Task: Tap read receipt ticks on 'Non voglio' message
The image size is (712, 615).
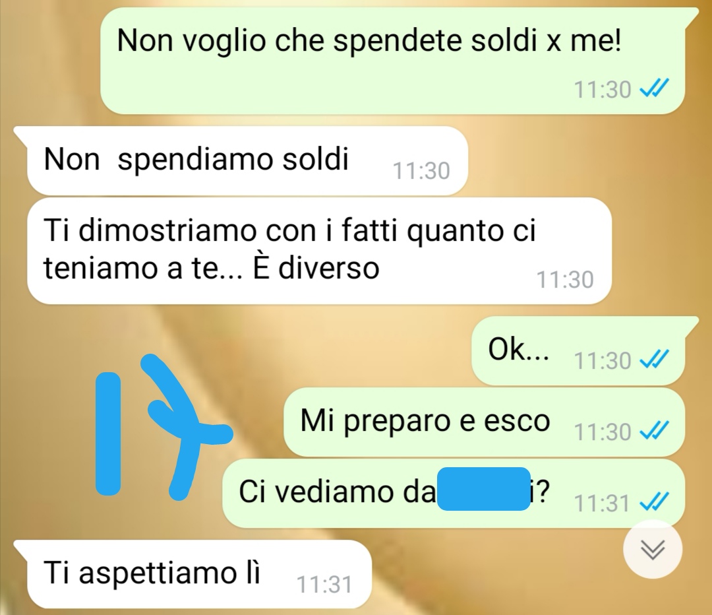Action: tap(653, 88)
